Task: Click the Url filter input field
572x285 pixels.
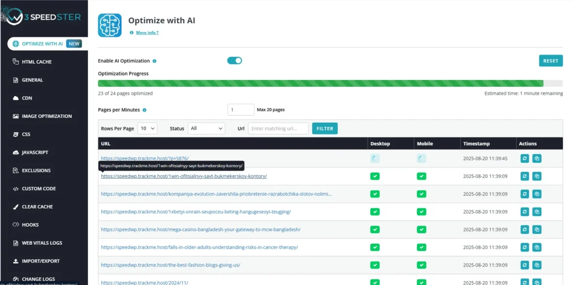Action: point(278,128)
